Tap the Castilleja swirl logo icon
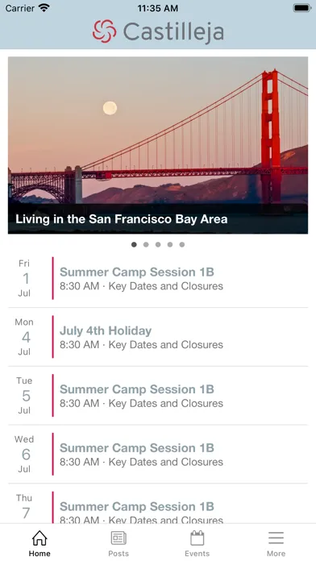The width and height of the screenshot is (316, 561). click(105, 31)
